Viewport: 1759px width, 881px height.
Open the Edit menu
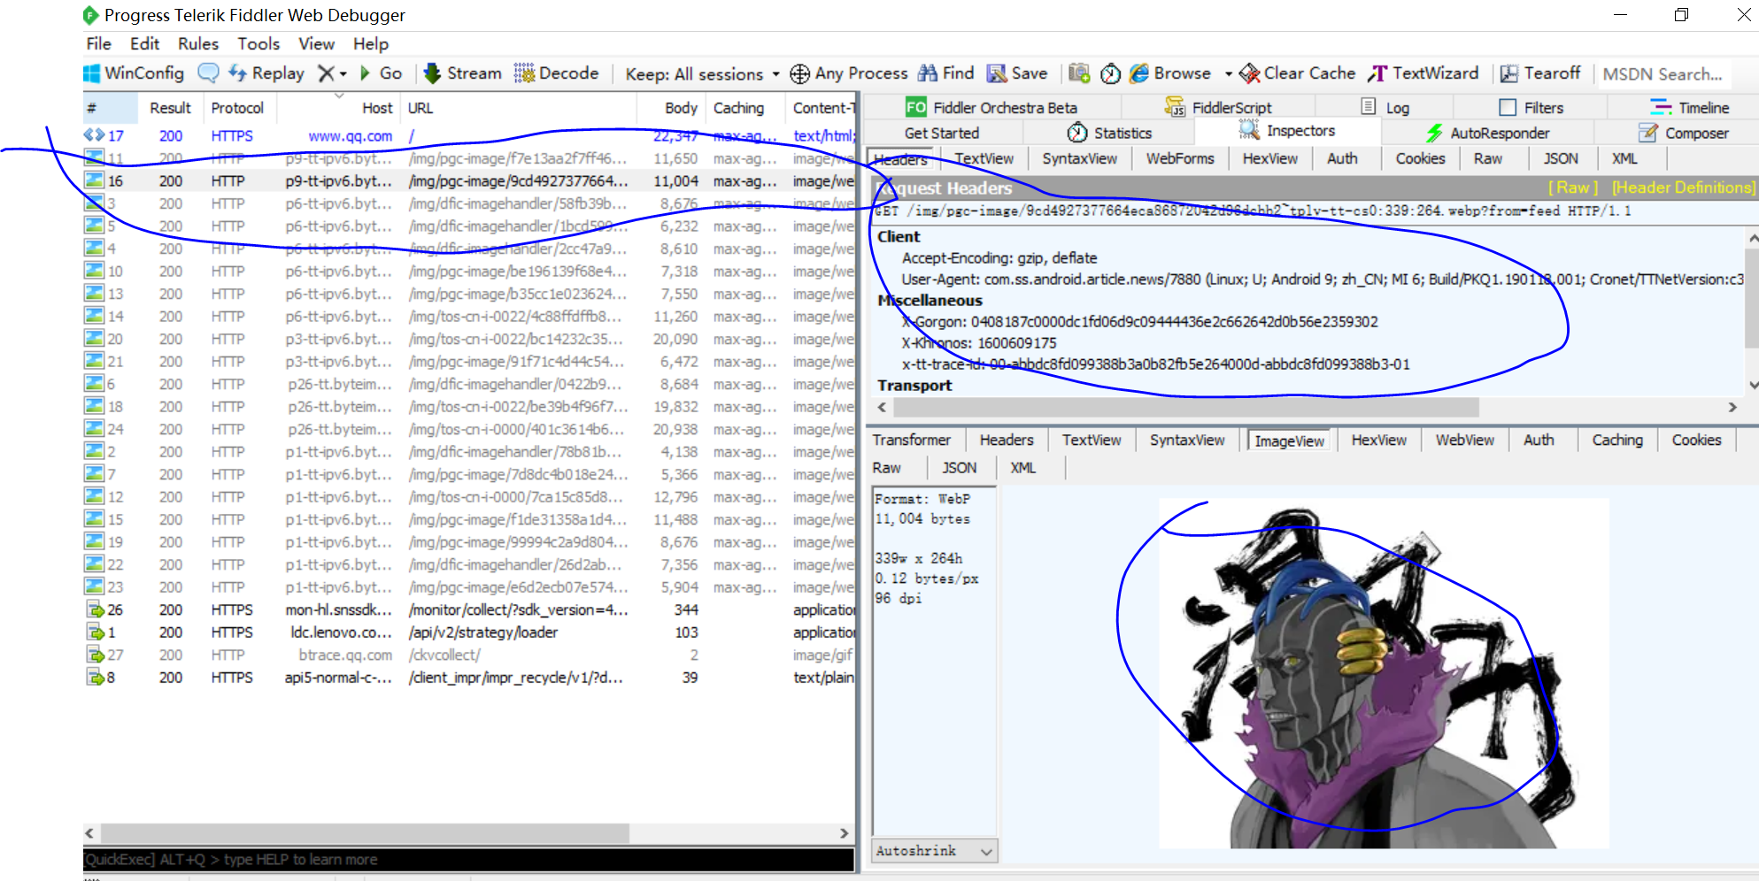tap(144, 43)
